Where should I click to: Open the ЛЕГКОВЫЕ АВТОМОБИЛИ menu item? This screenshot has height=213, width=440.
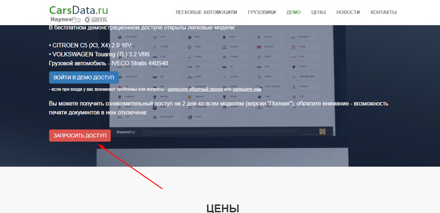[206, 12]
